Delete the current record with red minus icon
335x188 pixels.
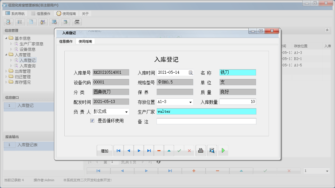[x=159, y=150]
